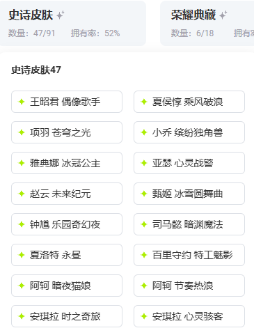Open the 赵云 未来纪元 skin entry
Screen dimensions: 254x335
point(67,194)
